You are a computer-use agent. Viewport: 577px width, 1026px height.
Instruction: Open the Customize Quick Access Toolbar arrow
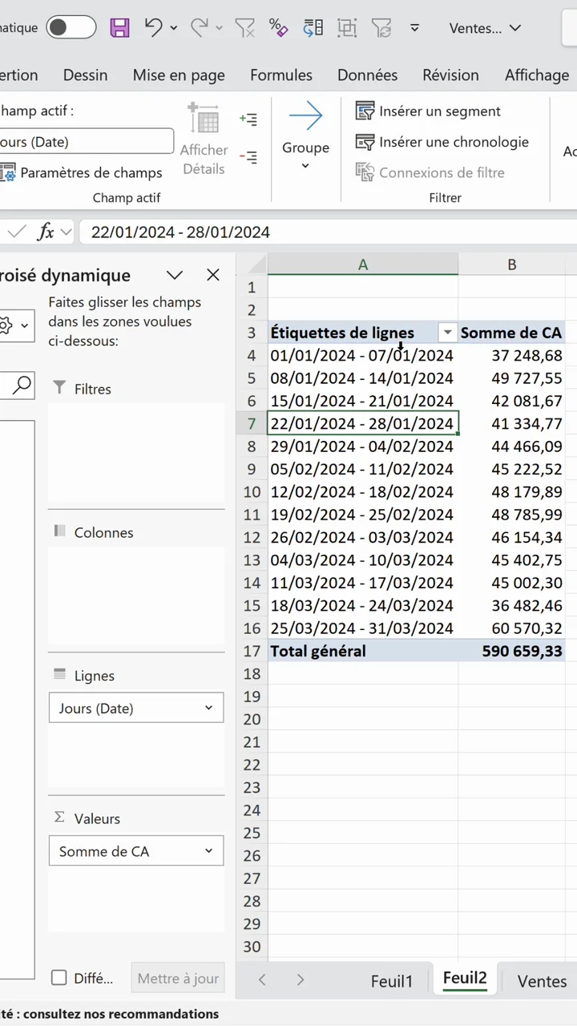pos(414,28)
